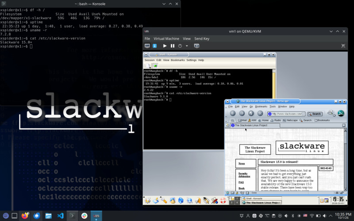Click Home in Netscape personal toolbar

click(263, 120)
